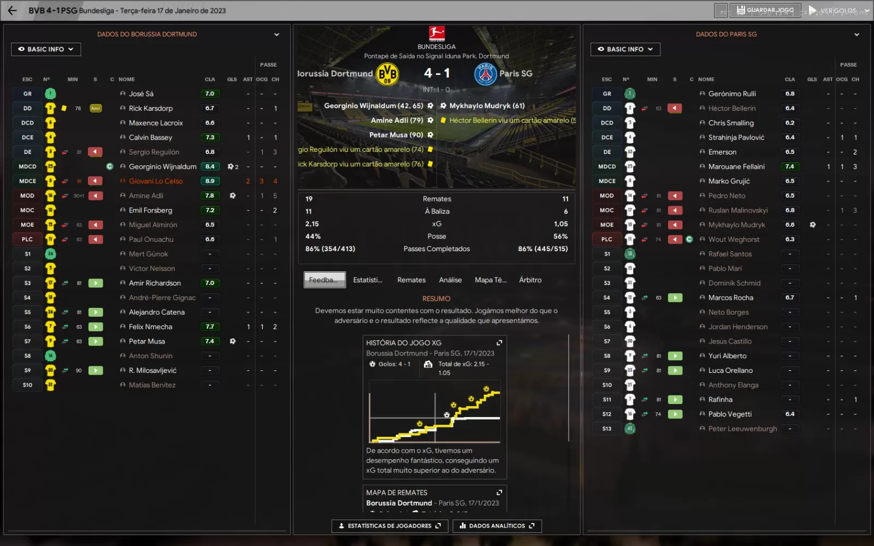Switch to the Análise tab
This screenshot has height=546, width=874.
tap(450, 280)
